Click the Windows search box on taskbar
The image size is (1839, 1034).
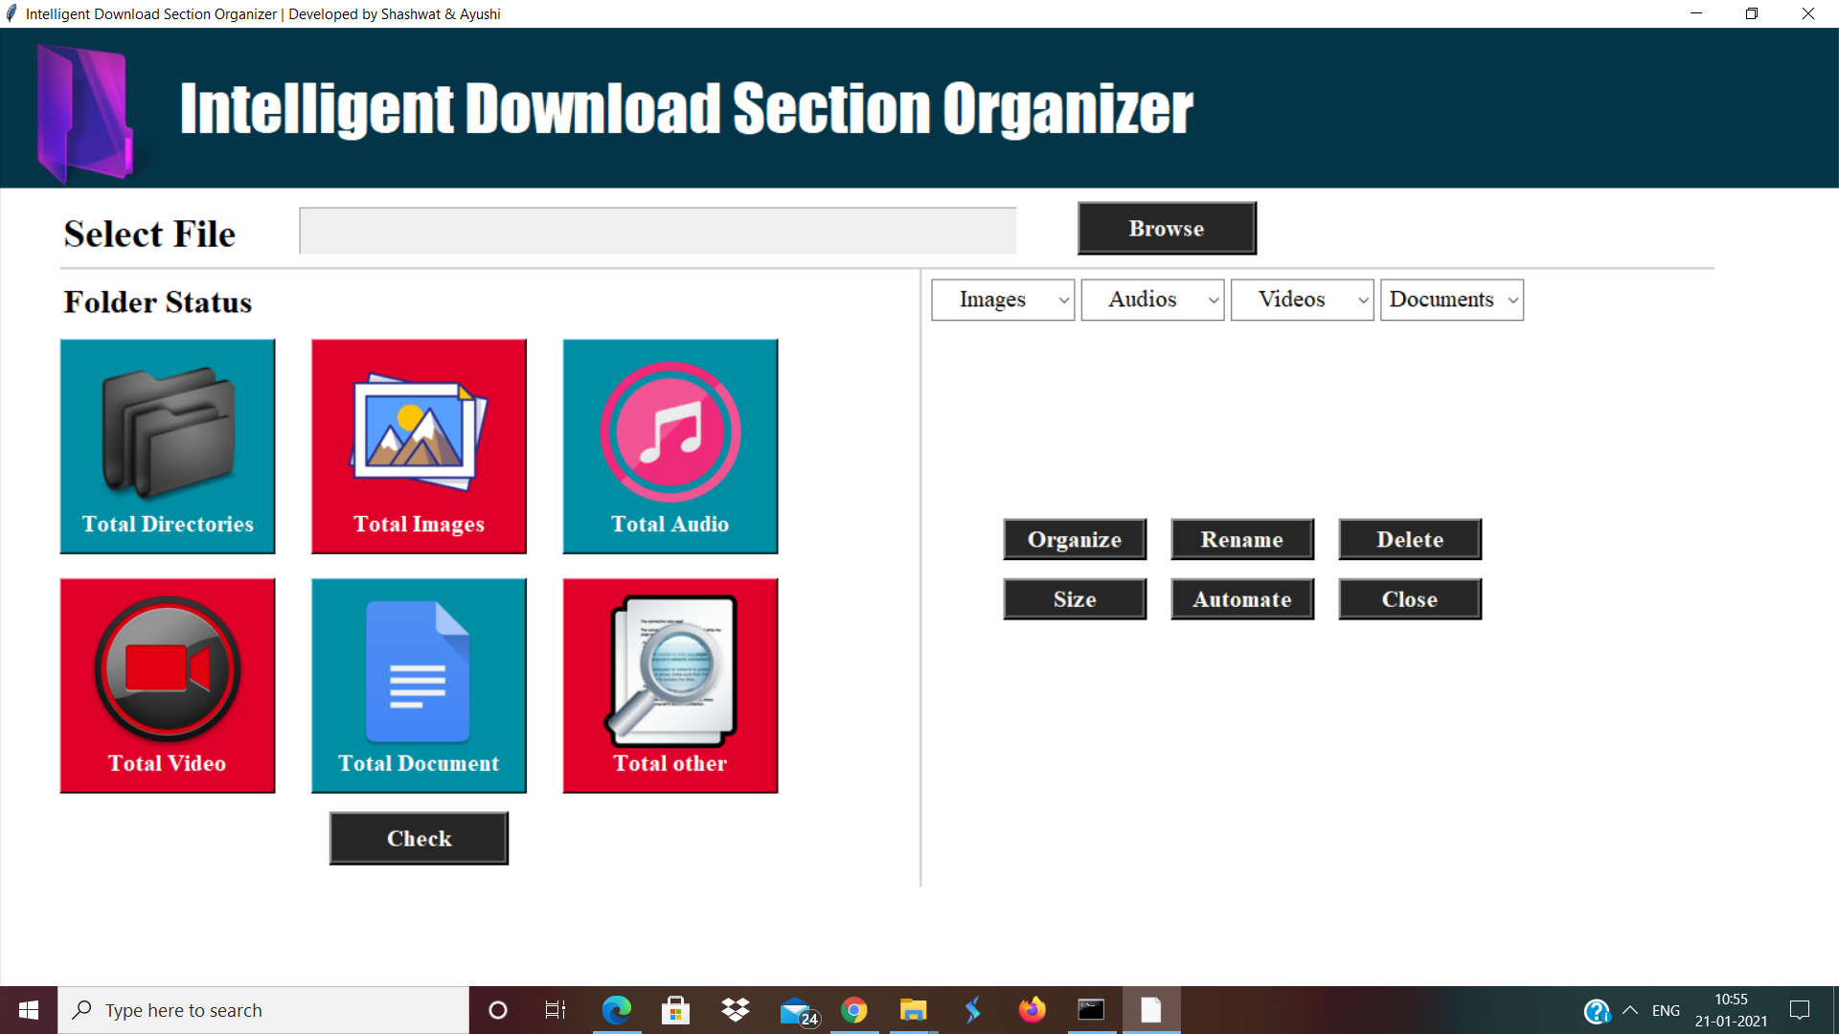coord(263,1009)
